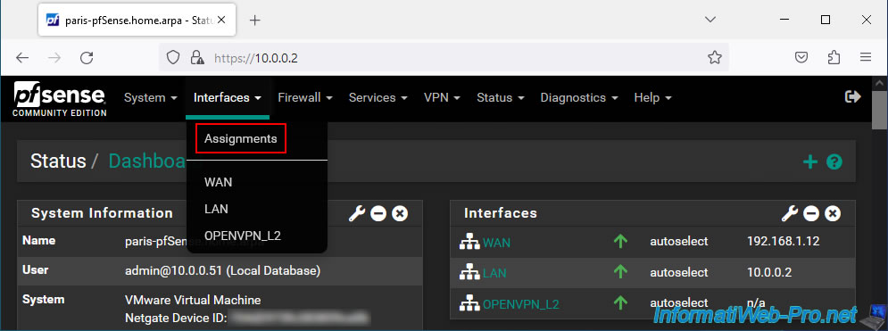The image size is (888, 331).
Task: Open dashboard help question mark icon
Action: (x=834, y=162)
